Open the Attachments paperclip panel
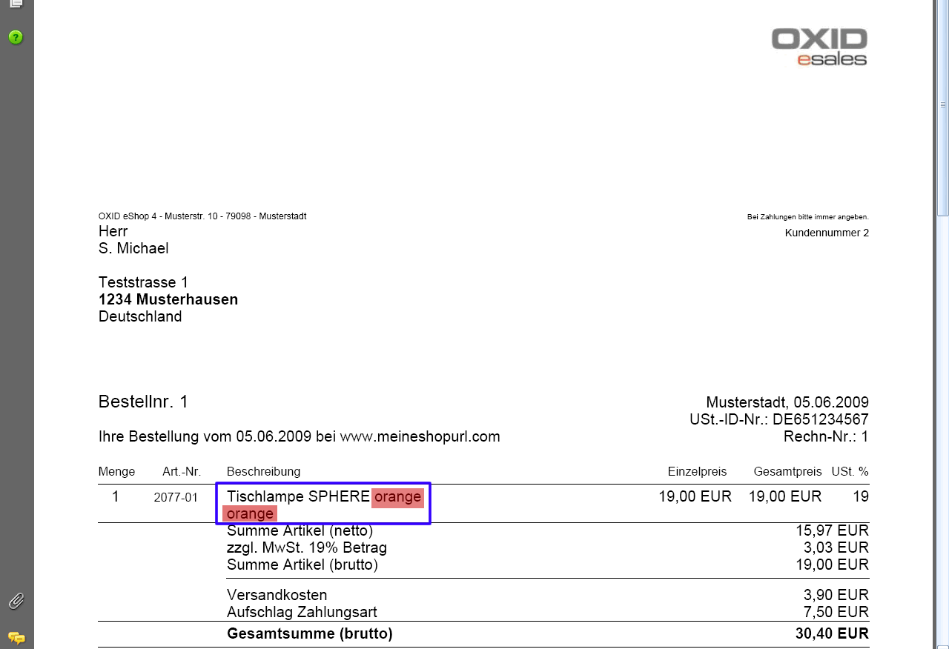949x649 pixels. [16, 601]
